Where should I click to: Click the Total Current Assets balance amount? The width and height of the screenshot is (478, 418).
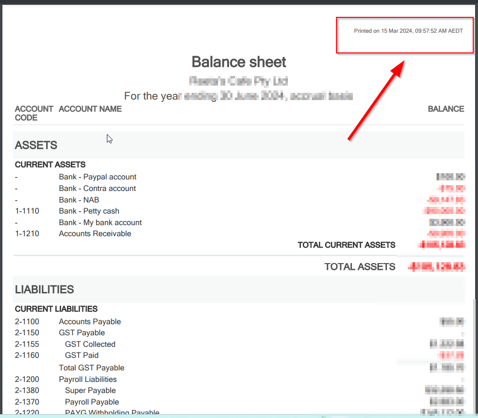pyautogui.click(x=442, y=245)
